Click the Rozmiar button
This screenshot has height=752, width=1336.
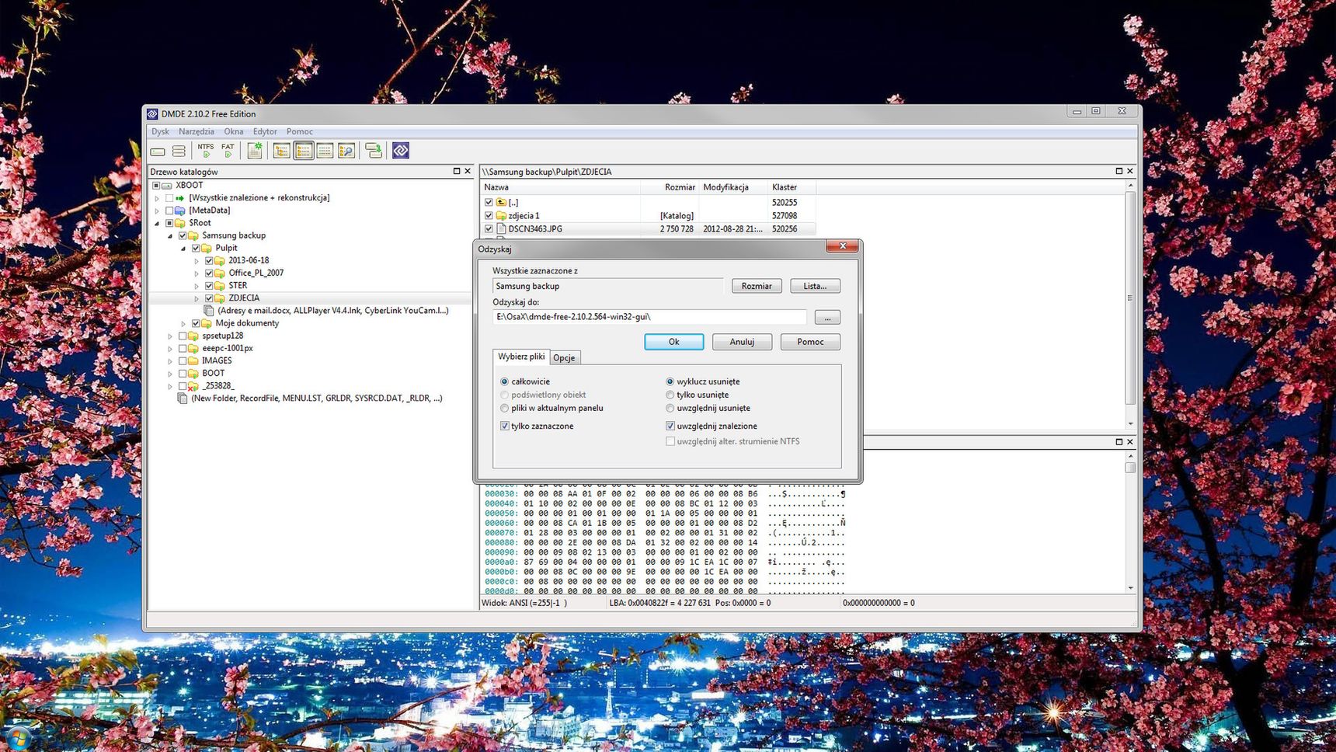click(x=756, y=286)
